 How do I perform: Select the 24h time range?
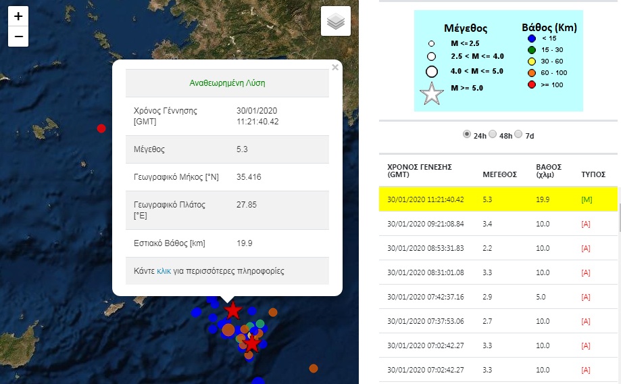(467, 135)
